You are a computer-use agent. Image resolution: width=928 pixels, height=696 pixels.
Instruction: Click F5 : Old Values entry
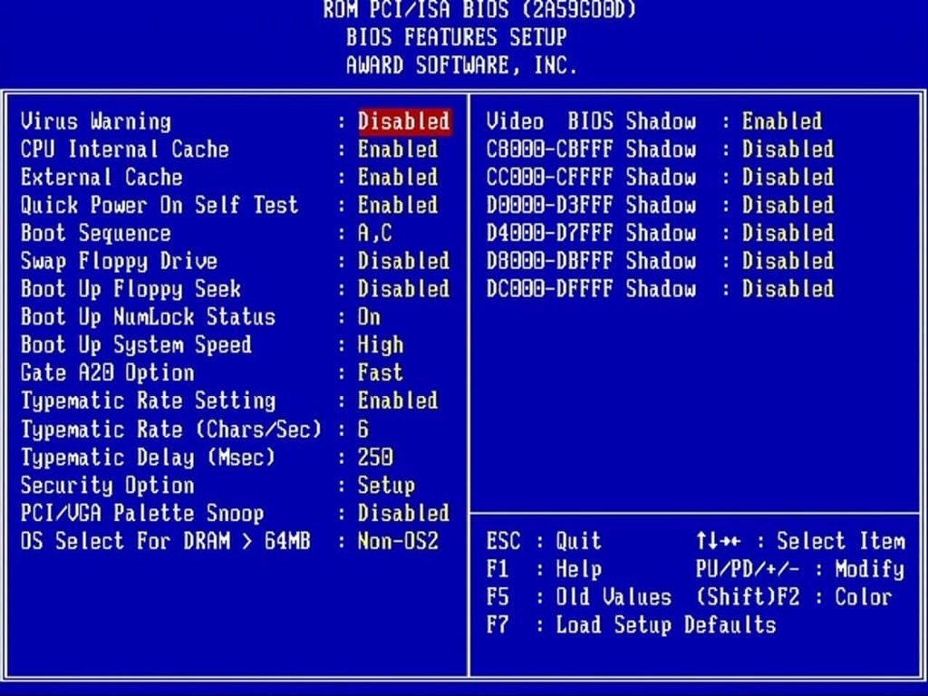pos(579,596)
